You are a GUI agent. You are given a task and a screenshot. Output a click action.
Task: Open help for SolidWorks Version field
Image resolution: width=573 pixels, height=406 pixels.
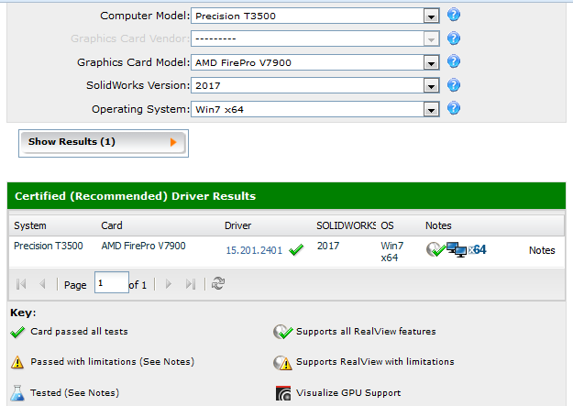[x=454, y=85]
